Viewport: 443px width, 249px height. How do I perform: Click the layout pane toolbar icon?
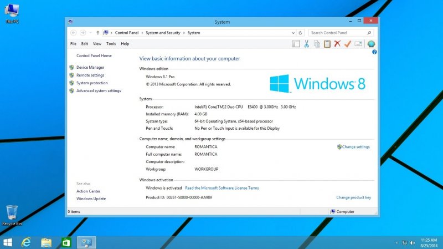coord(296,44)
